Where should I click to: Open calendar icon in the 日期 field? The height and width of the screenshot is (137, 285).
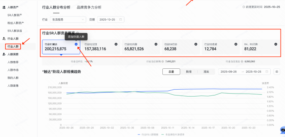coord(120,19)
